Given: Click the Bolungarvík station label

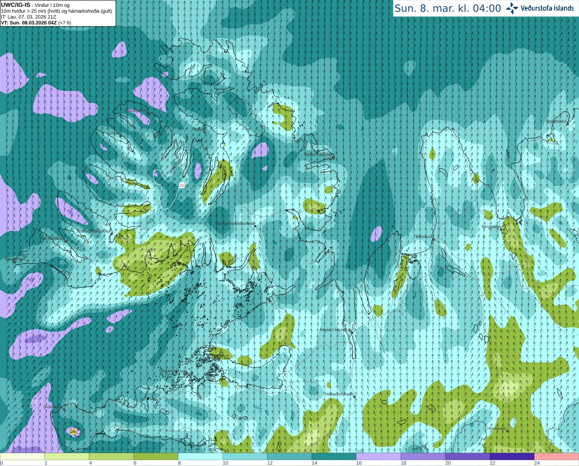Looking at the screenshot, I should [136, 110].
